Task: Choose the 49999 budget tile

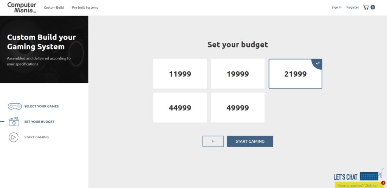Action: pos(238,108)
